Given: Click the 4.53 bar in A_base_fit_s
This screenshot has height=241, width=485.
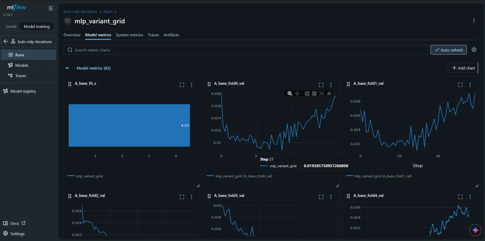Looking at the screenshot, I should tap(129, 125).
